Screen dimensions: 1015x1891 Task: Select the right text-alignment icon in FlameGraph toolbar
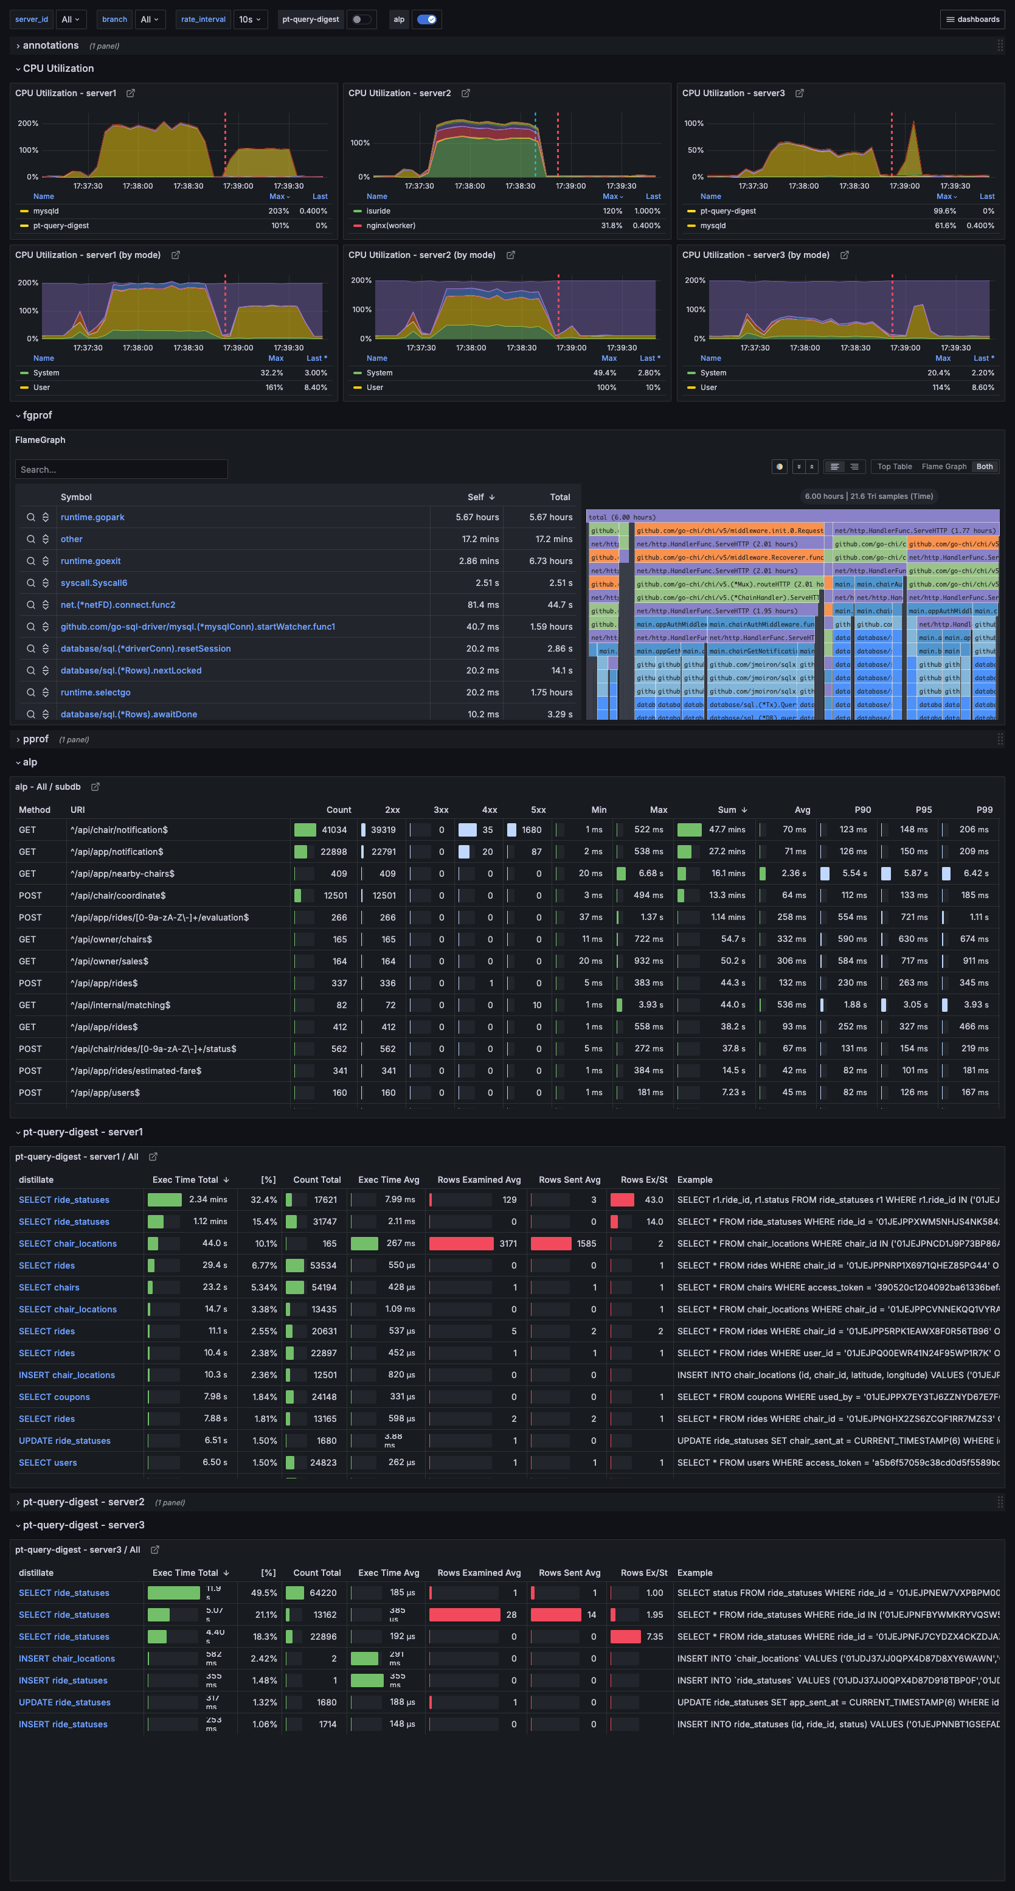click(x=854, y=467)
